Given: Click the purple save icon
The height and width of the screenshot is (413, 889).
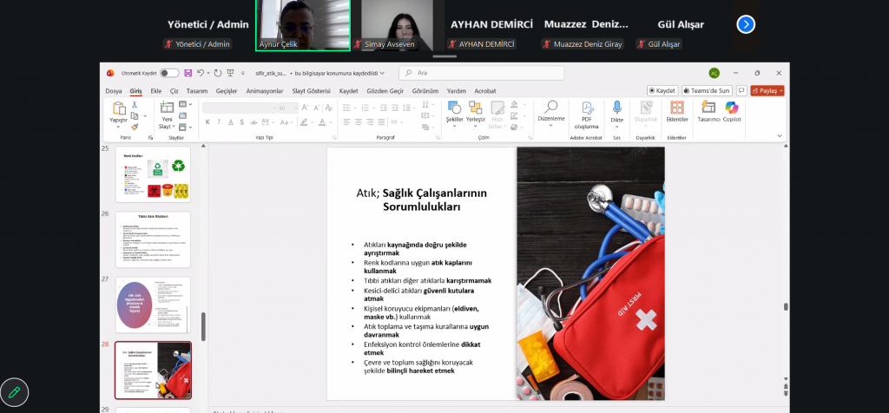Looking at the screenshot, I should coord(188,73).
